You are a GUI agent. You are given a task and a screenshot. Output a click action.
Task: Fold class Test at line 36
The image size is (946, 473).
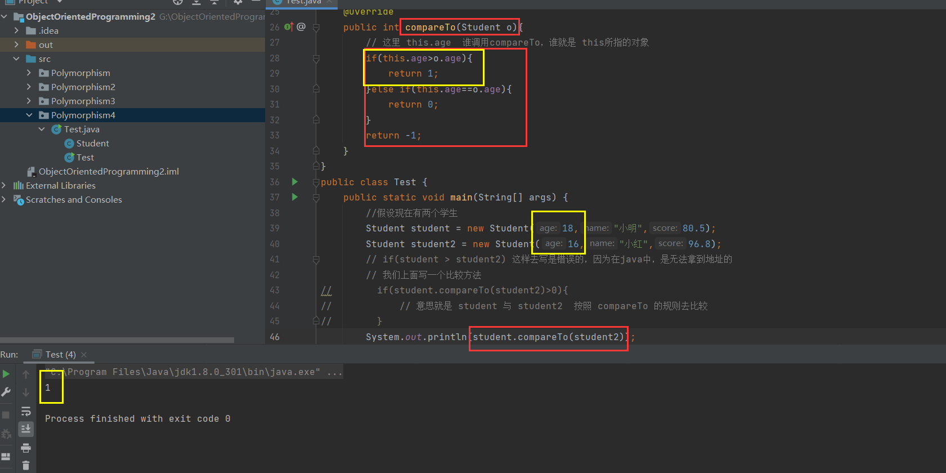coord(316,182)
